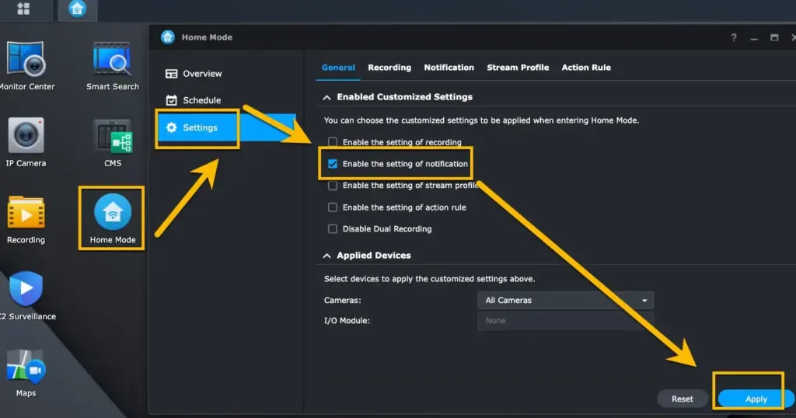Viewport: 796px width, 418px height.
Task: Collapse Enabled Customized Settings section
Action: 327,97
